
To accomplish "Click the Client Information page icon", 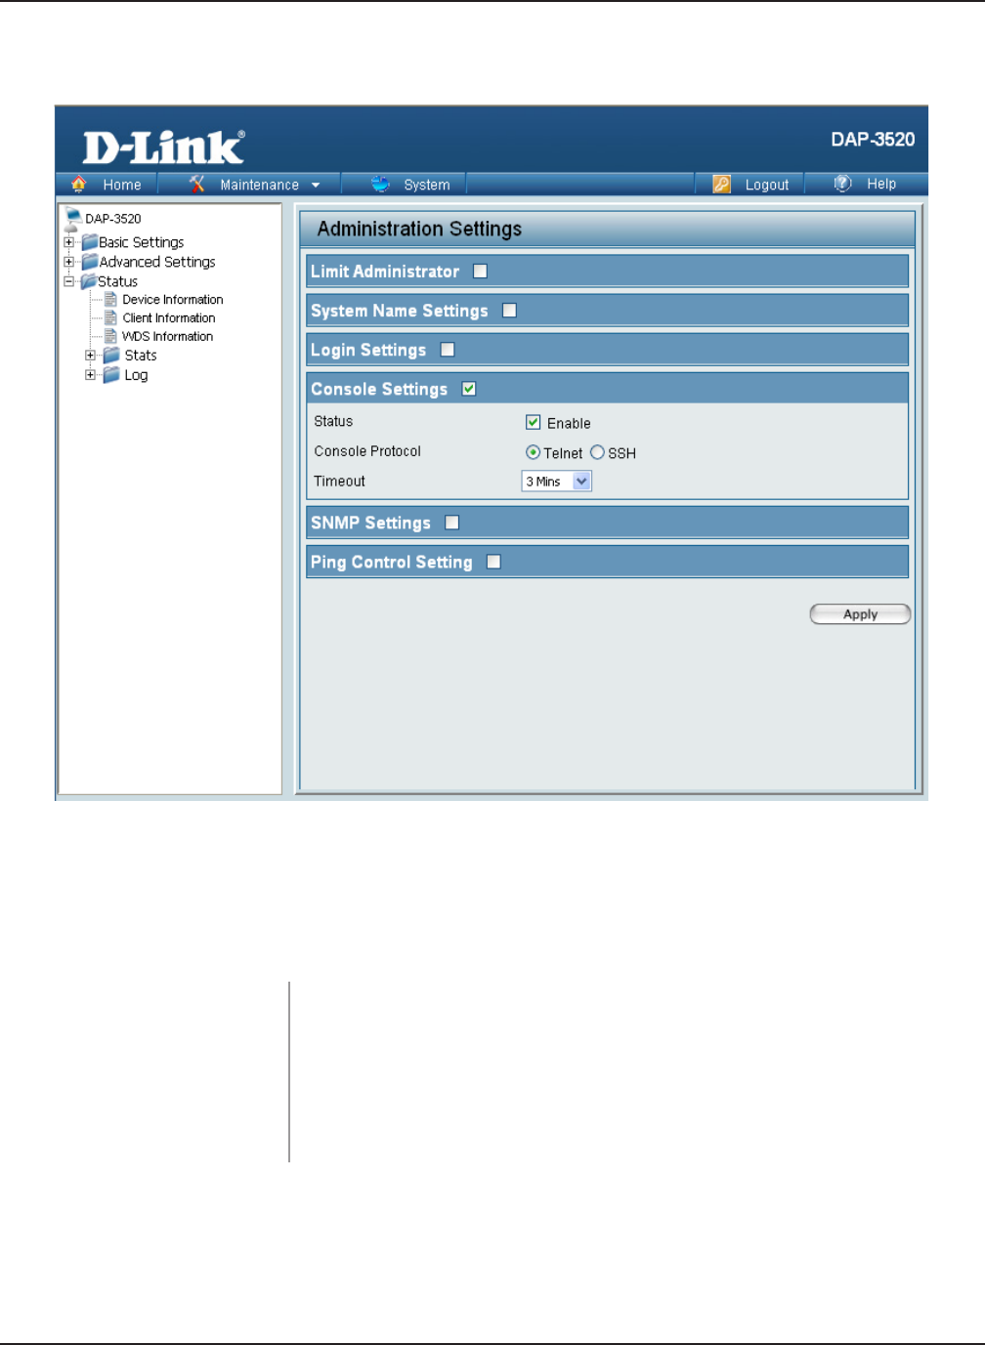I will pyautogui.click(x=110, y=317).
